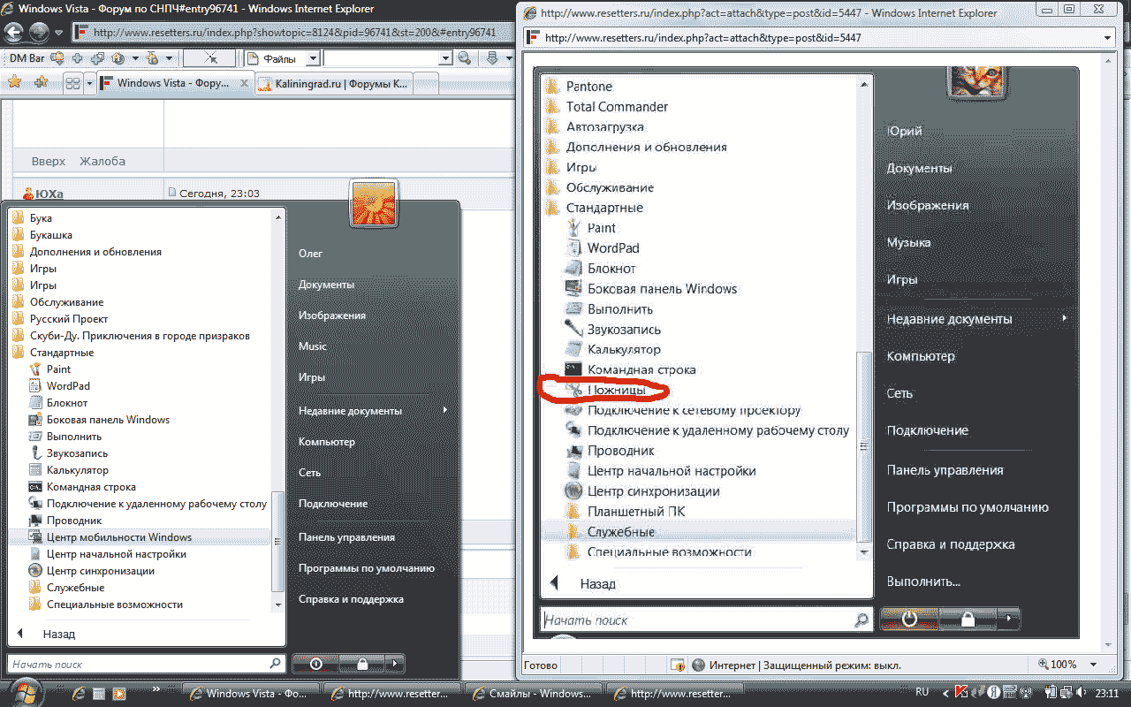Open the DM Bar search box dropdown

[445, 58]
